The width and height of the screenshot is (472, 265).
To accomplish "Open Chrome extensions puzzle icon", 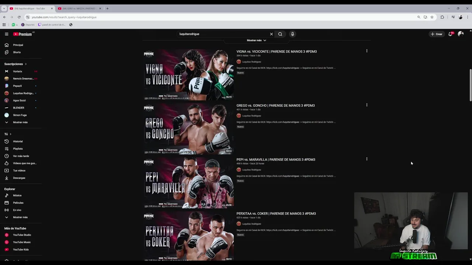I will pyautogui.click(x=442, y=17).
